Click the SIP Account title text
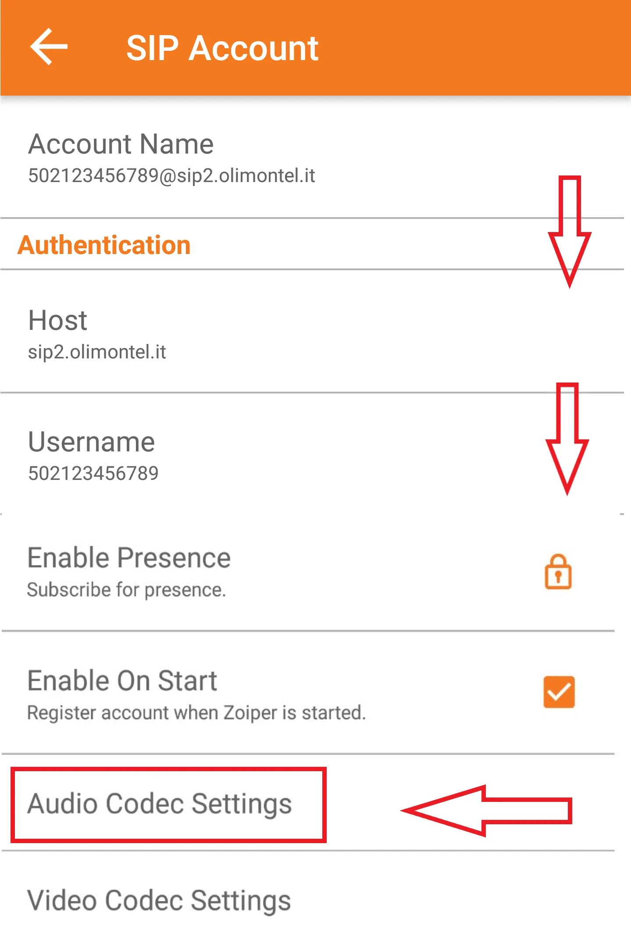Screen dimensions: 631x937 (222, 48)
